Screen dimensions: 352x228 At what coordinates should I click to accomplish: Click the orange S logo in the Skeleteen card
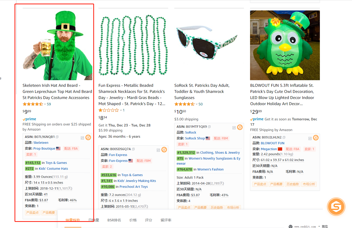coord(88,137)
